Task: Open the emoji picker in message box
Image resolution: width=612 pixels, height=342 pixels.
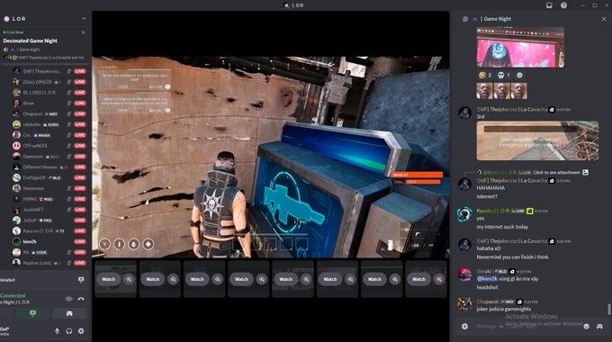Action: click(x=586, y=327)
